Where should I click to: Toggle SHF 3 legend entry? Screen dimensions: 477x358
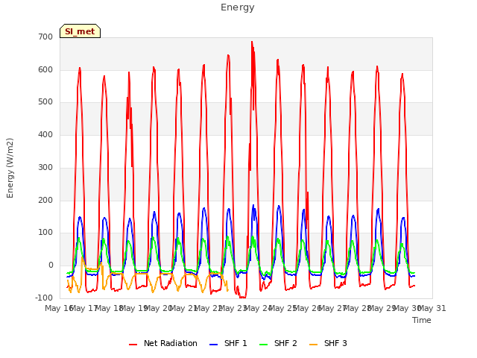pos(328,343)
